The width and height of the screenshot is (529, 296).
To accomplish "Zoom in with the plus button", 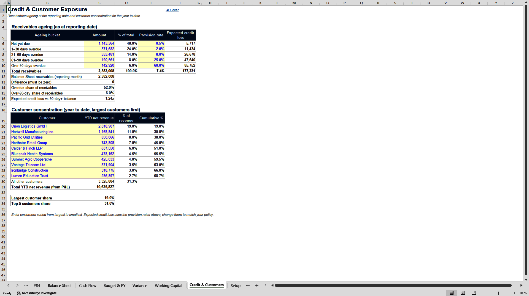I will (x=515, y=293).
